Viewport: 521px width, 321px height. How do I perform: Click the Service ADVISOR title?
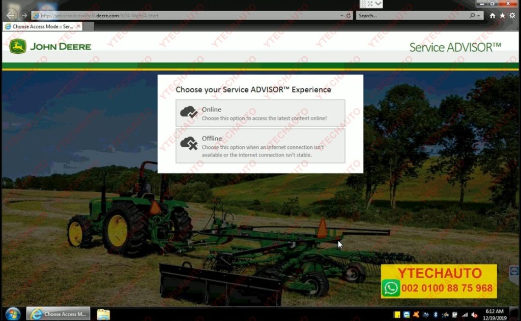455,47
